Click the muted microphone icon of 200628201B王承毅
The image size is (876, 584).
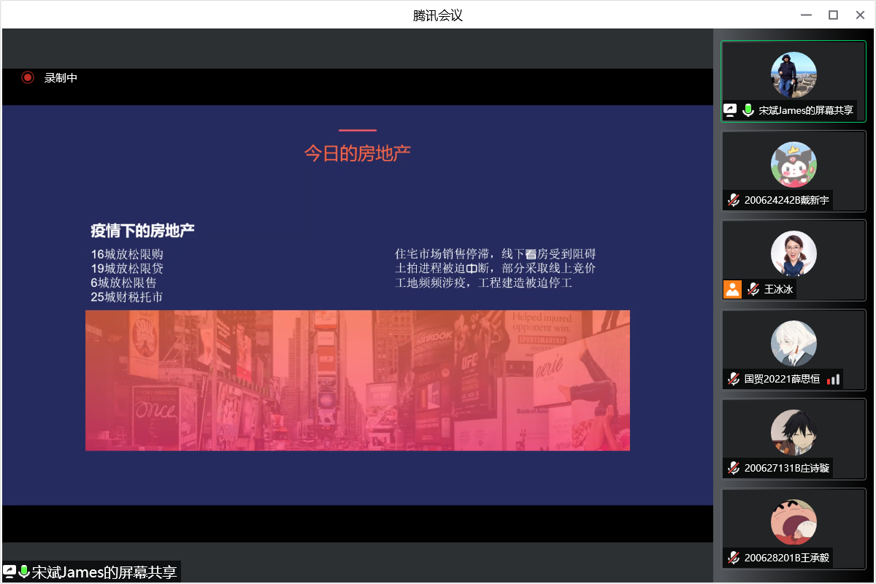click(734, 558)
